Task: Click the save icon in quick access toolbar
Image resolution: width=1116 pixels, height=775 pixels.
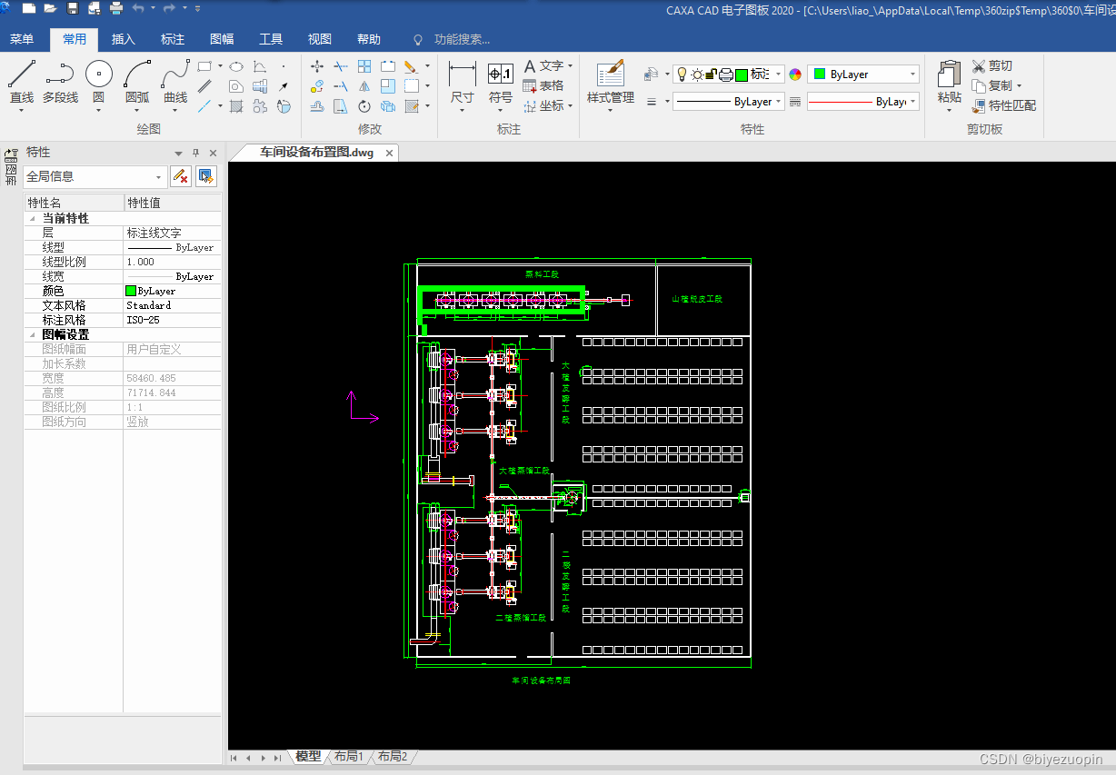Action: coord(72,8)
